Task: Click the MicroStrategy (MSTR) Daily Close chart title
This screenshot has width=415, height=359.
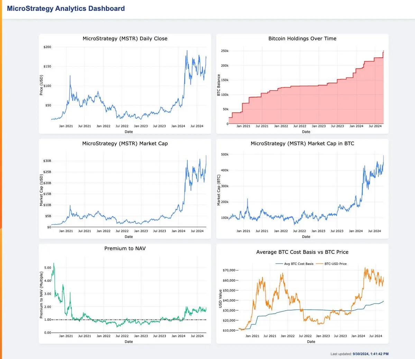Action: 125,39
